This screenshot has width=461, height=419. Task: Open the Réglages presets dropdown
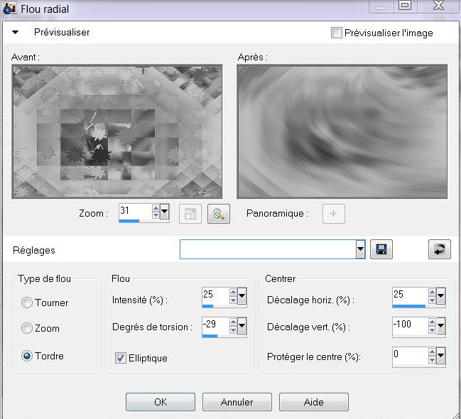coord(360,249)
